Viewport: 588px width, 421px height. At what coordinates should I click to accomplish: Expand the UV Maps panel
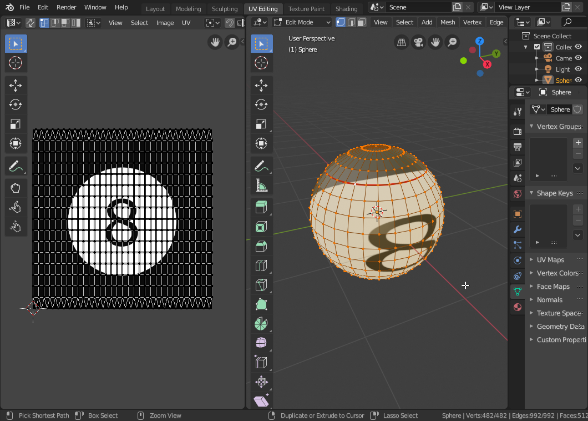[x=531, y=259]
